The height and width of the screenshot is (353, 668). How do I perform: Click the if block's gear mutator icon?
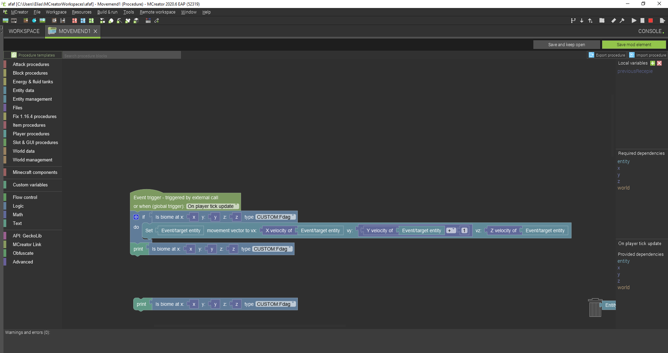[136, 217]
